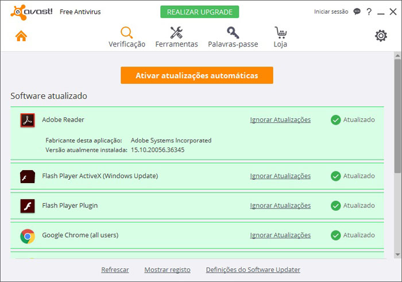
Task: Click the REALIZAR UPGRADE button
Action: coord(199,12)
